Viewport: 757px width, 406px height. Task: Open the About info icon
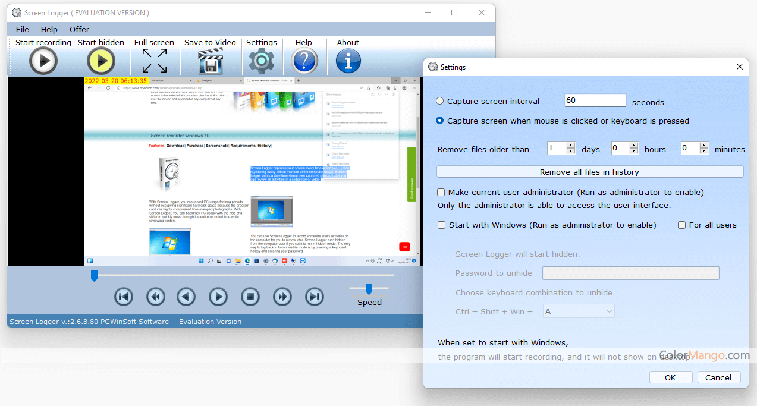click(348, 60)
